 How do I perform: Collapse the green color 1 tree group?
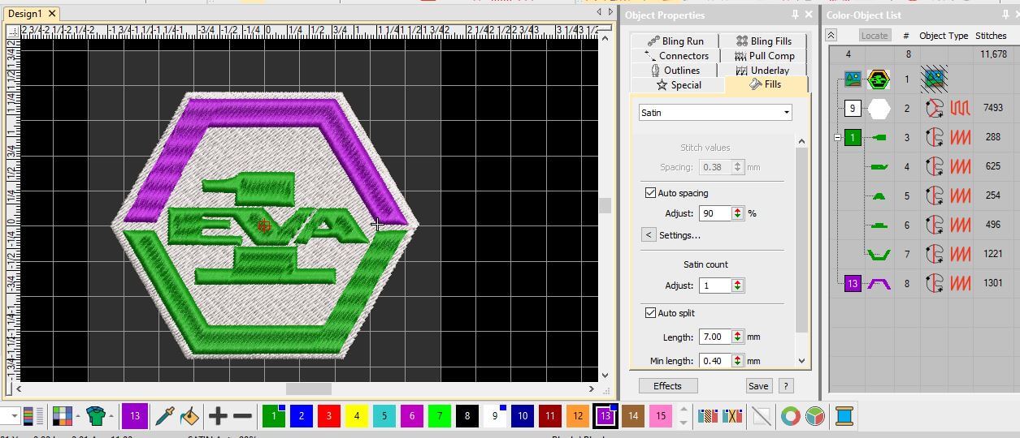pyautogui.click(x=838, y=138)
